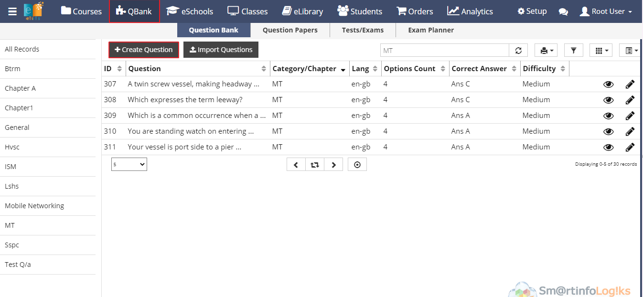Reload the table with pagination refresh
Image resolution: width=643 pixels, height=297 pixels.
click(314, 165)
